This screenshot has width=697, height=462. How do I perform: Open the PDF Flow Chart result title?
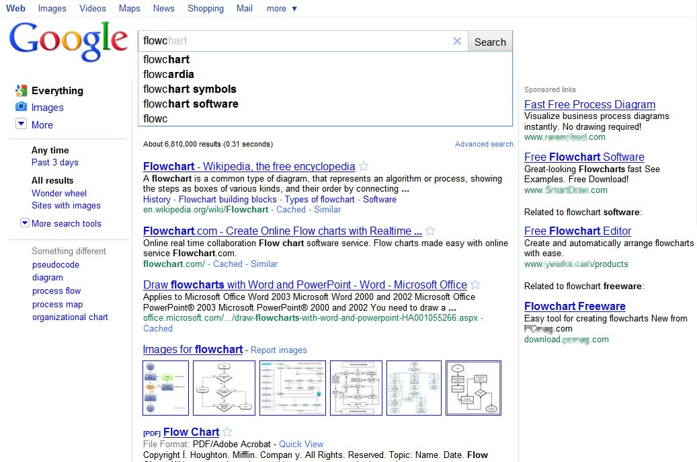click(191, 432)
